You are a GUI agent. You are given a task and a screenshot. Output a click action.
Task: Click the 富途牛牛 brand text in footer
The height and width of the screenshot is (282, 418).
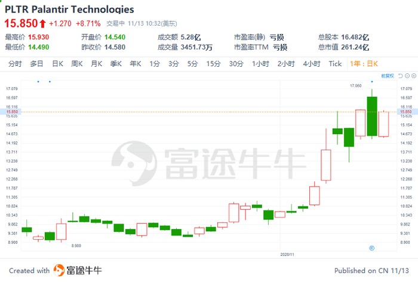84,271
